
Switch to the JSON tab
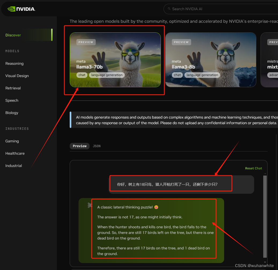pyautogui.click(x=97, y=146)
